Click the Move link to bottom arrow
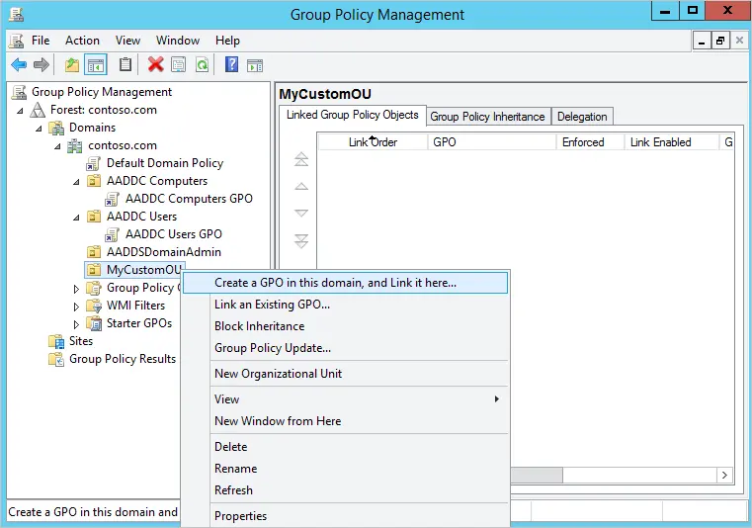The image size is (752, 528). click(x=301, y=241)
